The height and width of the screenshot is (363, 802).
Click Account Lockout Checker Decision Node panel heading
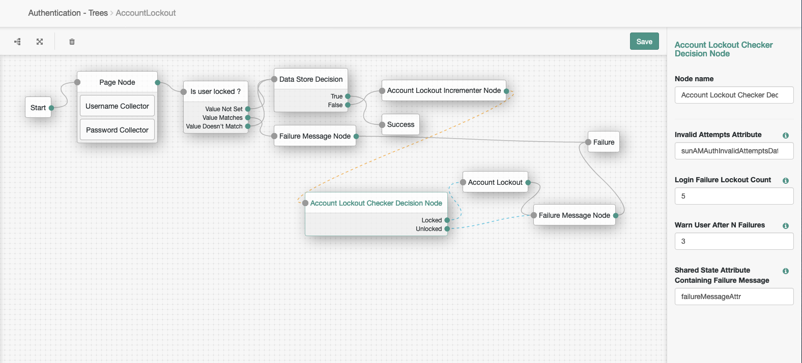click(x=724, y=49)
